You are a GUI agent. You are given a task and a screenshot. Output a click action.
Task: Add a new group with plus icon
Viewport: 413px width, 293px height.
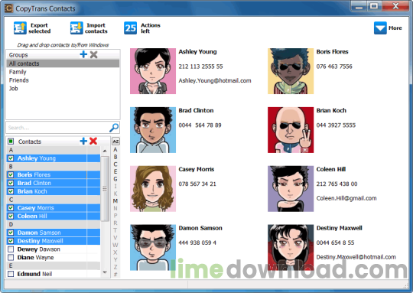point(83,54)
